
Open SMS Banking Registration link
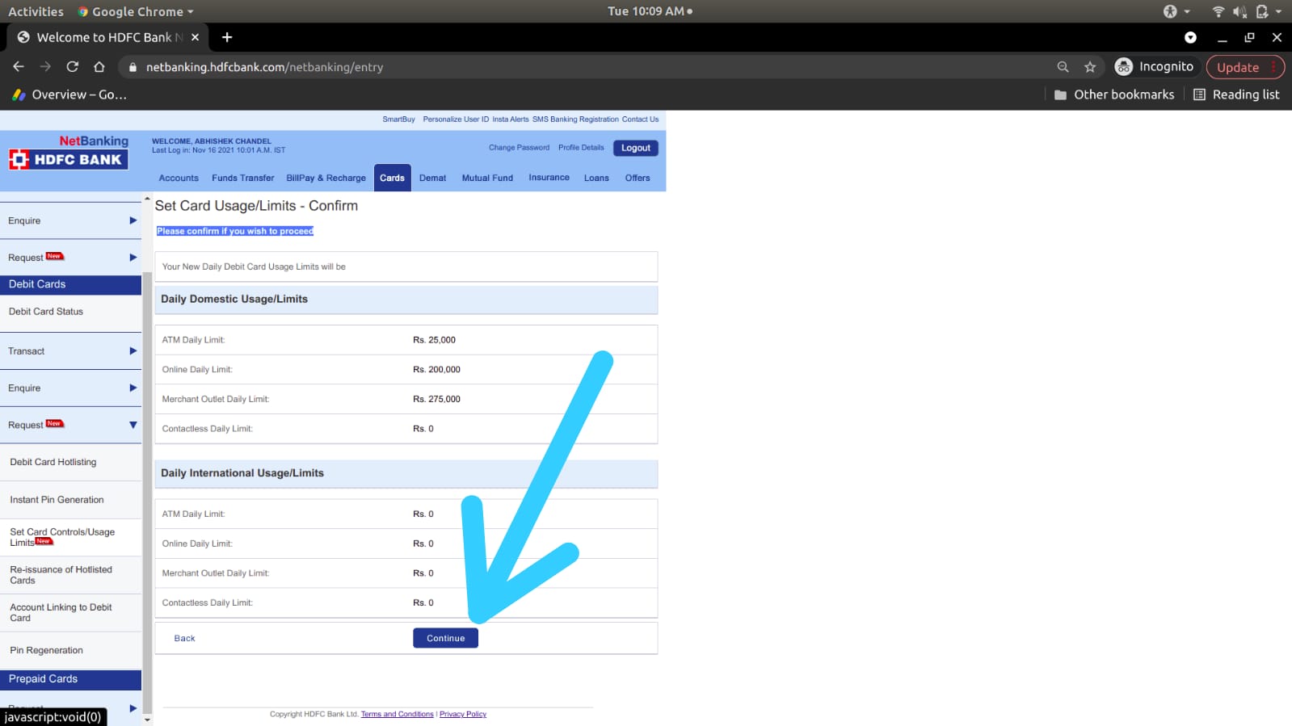(x=575, y=120)
